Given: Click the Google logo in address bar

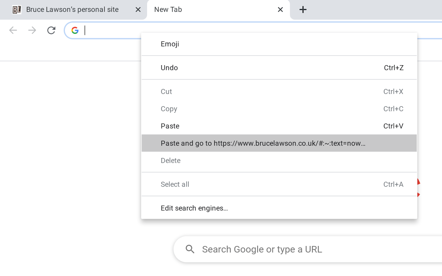Looking at the screenshot, I should (75, 30).
